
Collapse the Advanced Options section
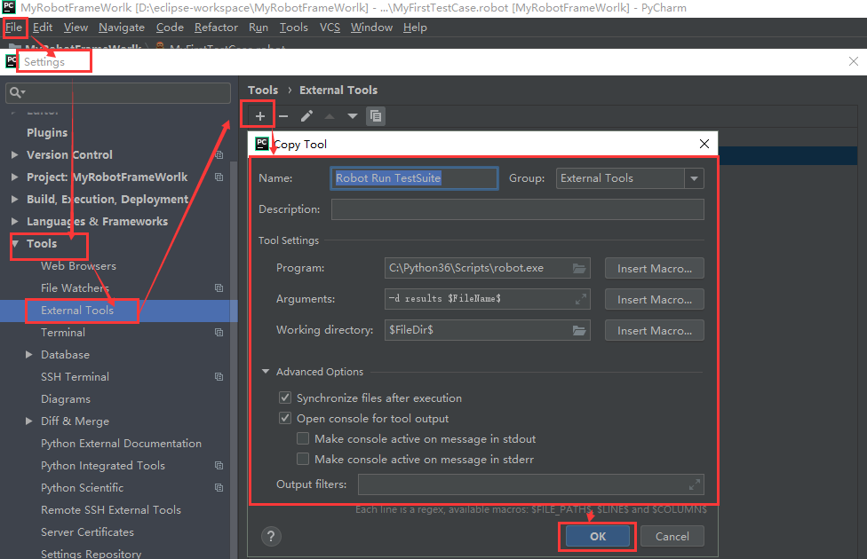pyautogui.click(x=265, y=372)
